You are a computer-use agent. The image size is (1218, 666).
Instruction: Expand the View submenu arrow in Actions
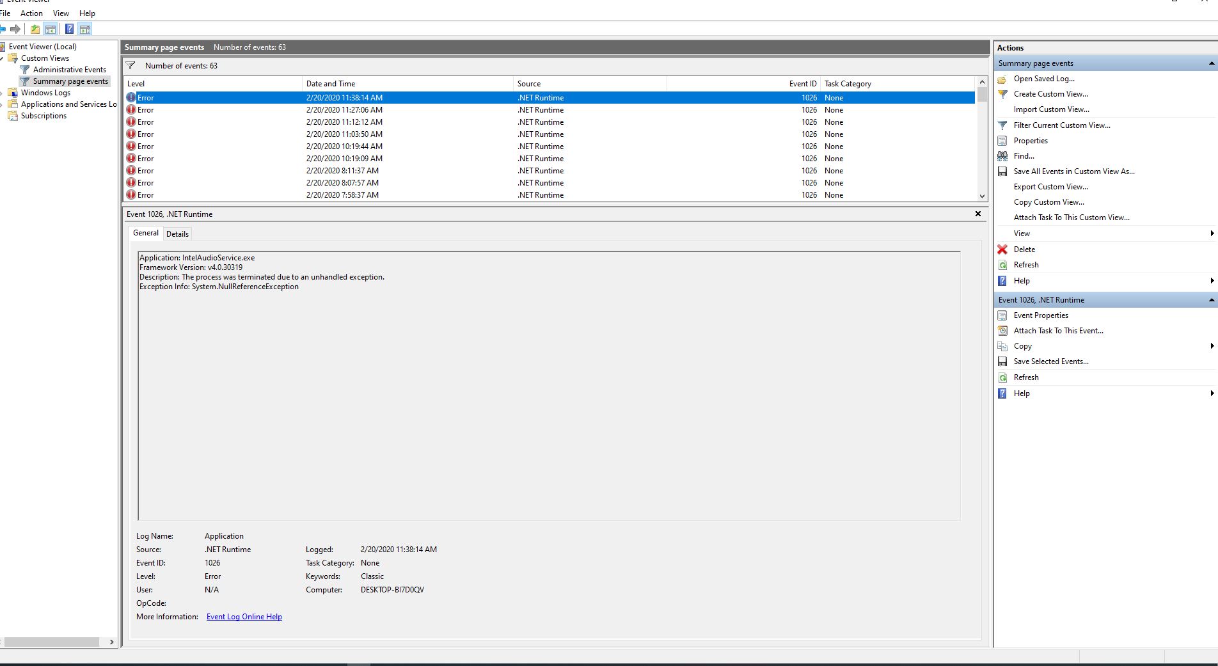(x=1212, y=234)
